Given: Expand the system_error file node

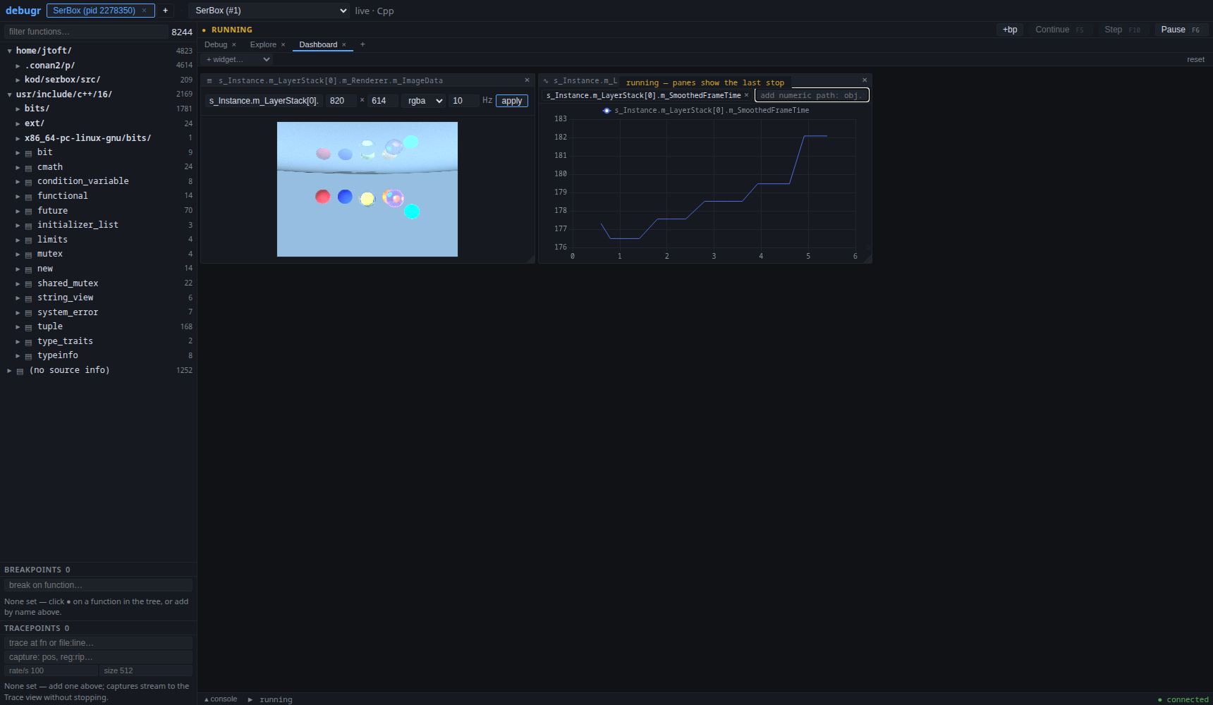Looking at the screenshot, I should 18,312.
